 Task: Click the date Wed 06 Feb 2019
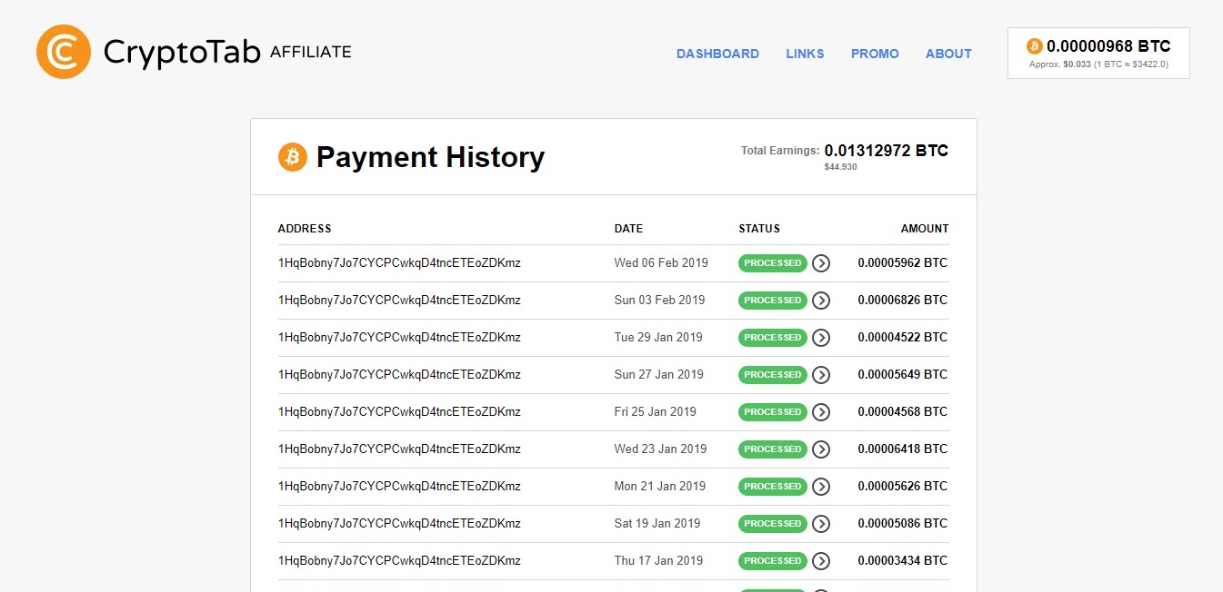point(661,263)
